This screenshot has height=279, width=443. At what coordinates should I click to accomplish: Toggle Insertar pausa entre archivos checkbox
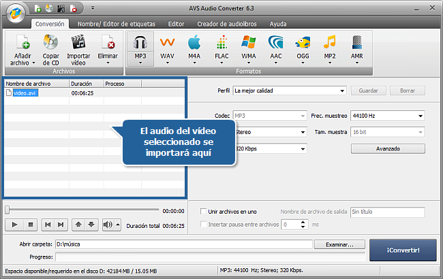(203, 224)
